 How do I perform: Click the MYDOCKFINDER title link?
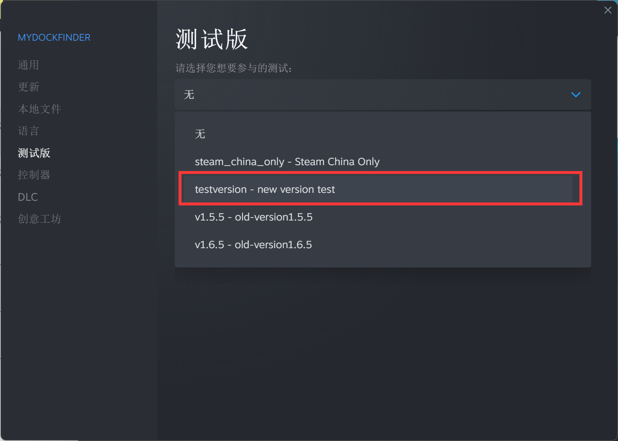[54, 37]
